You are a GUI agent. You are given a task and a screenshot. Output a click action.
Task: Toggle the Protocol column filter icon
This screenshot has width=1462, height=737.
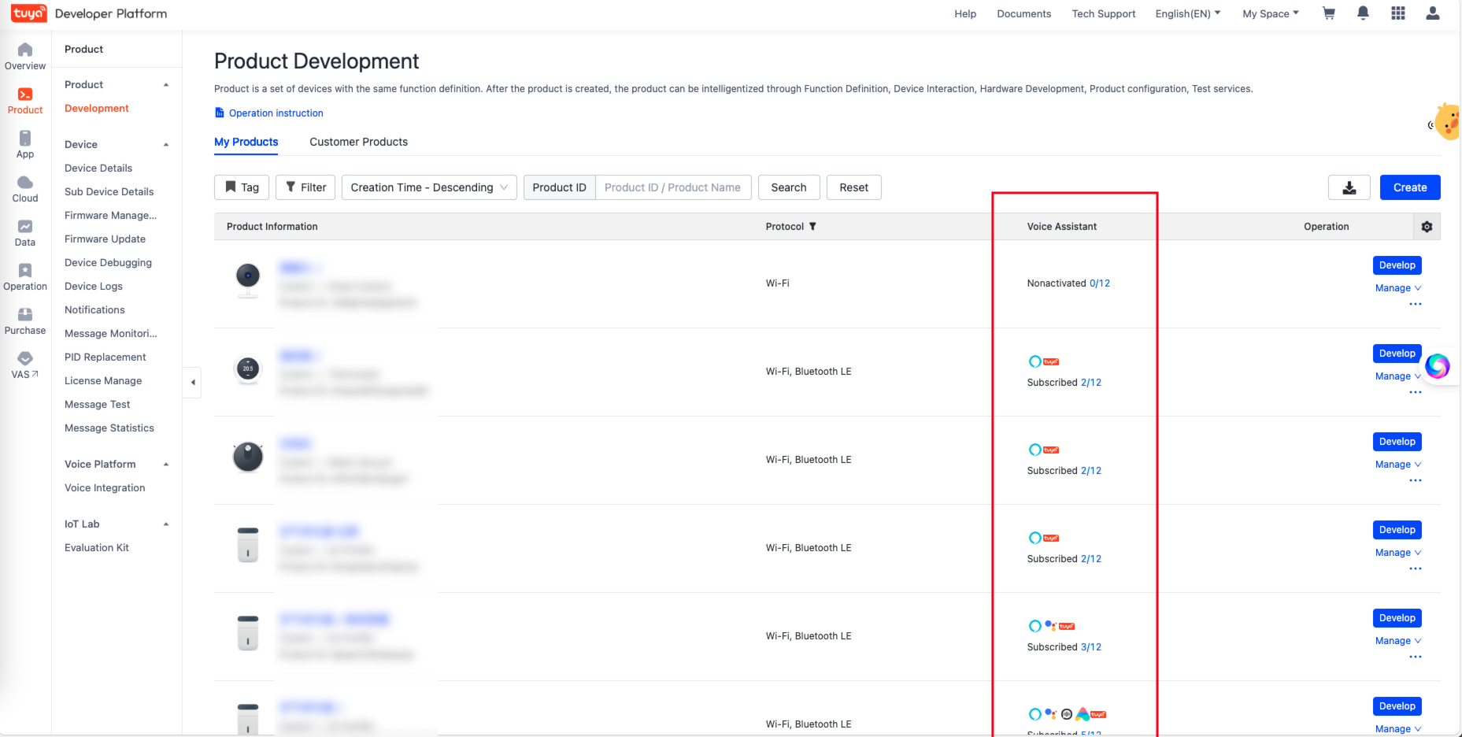pos(812,227)
